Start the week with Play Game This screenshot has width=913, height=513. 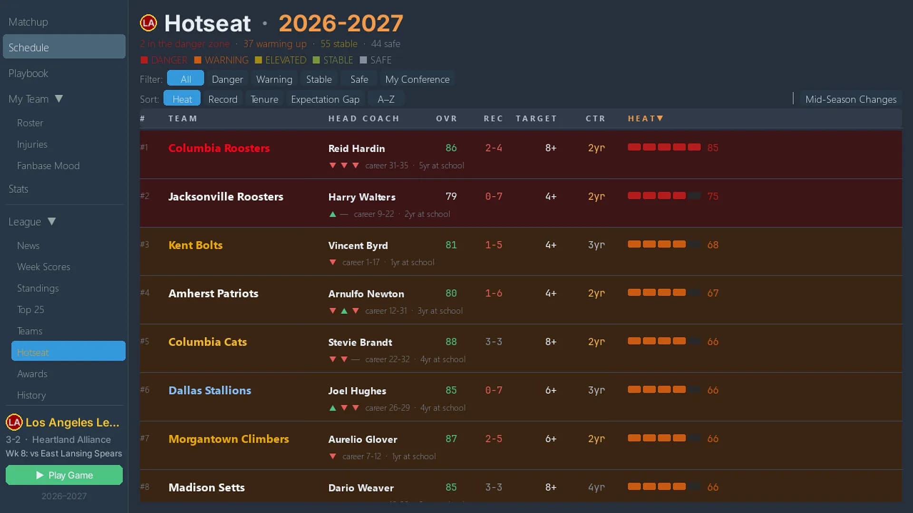tap(64, 475)
